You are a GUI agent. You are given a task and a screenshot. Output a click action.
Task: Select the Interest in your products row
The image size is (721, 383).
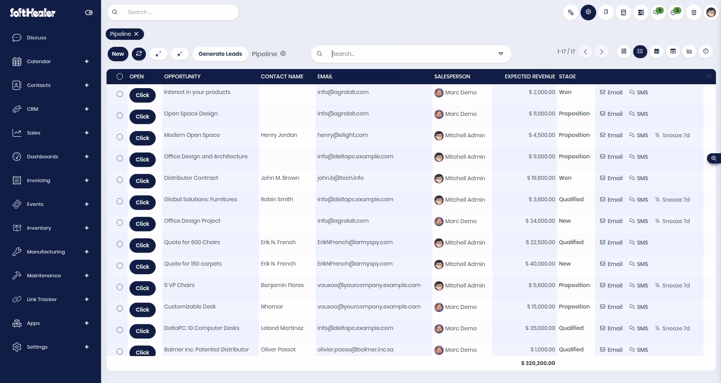[120, 94]
